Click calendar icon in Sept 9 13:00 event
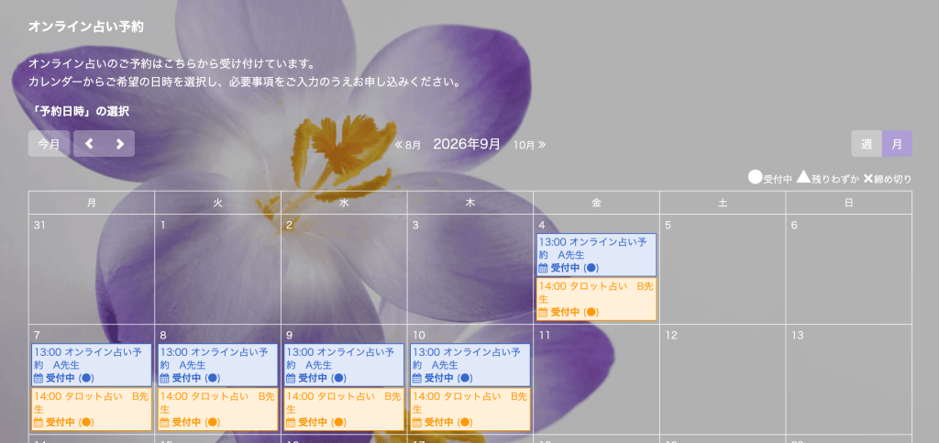 (x=291, y=378)
